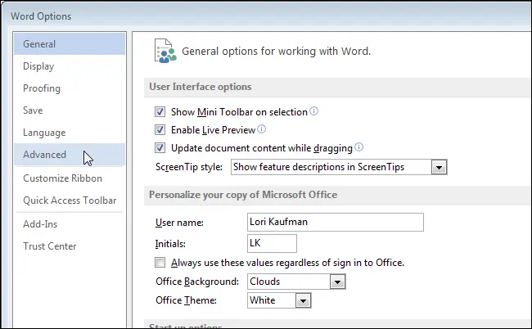The width and height of the screenshot is (532, 329).
Task: Click General options for working with Word text
Action: 276,52
